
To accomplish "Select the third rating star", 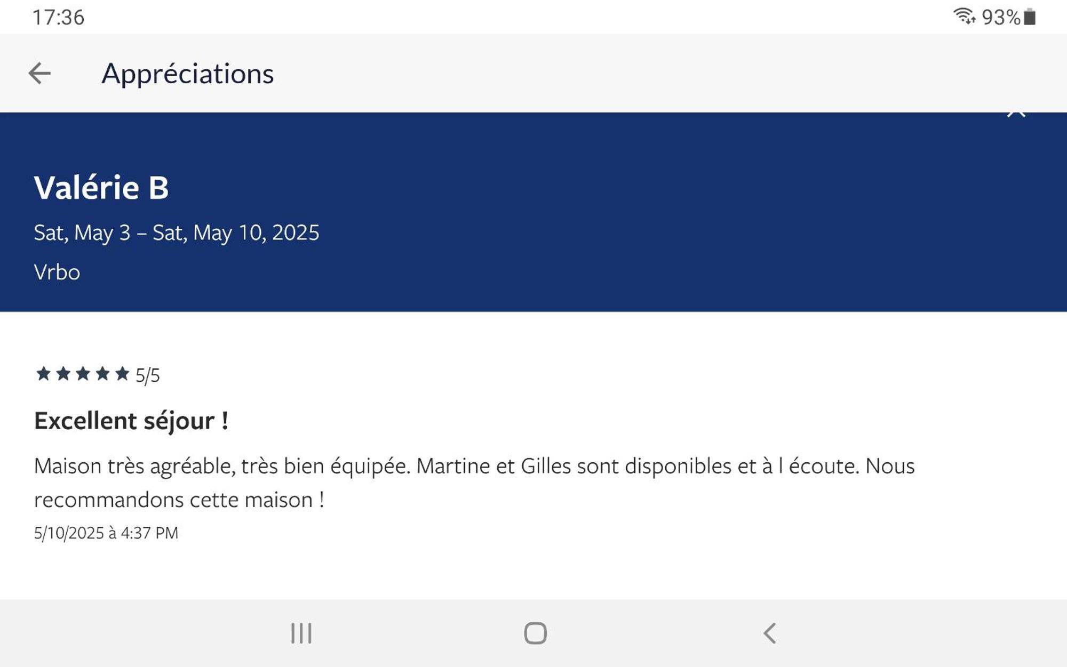I will pyautogui.click(x=83, y=373).
